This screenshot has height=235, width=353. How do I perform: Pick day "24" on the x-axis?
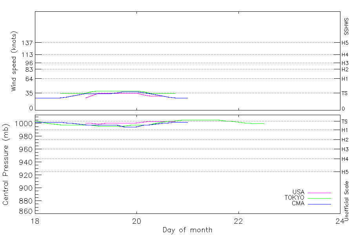coord(340,221)
